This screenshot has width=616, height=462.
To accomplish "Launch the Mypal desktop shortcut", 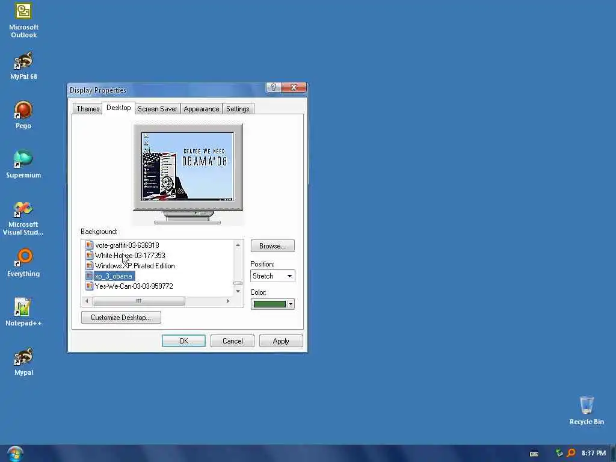I will coord(23,362).
